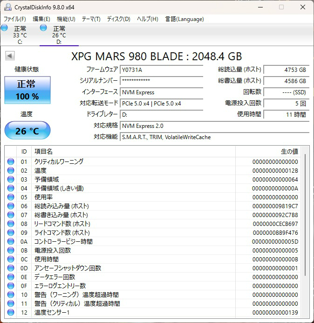Switch to the C: drive tab at 33 °C
This screenshot has height=323, width=314.
(x=20, y=35)
